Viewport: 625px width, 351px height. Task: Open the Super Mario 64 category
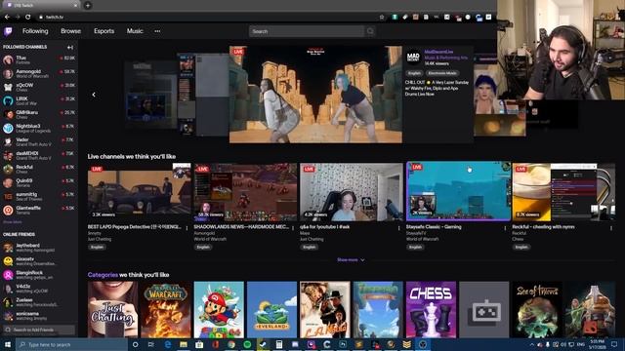tap(219, 310)
